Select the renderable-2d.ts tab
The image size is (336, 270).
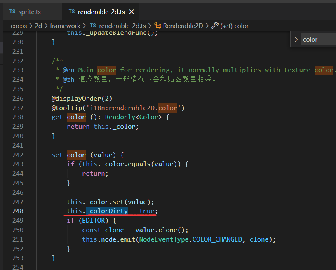click(101, 12)
